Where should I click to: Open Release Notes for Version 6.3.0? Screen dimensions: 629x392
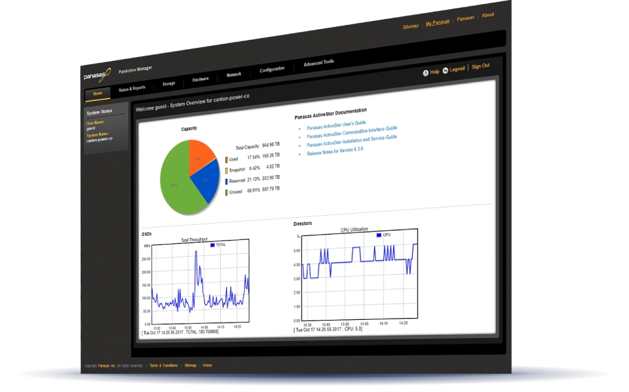coord(337,149)
